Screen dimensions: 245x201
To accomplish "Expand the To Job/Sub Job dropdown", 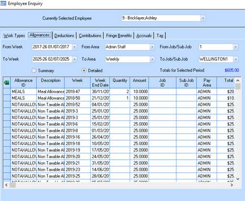I will point(236,59).
